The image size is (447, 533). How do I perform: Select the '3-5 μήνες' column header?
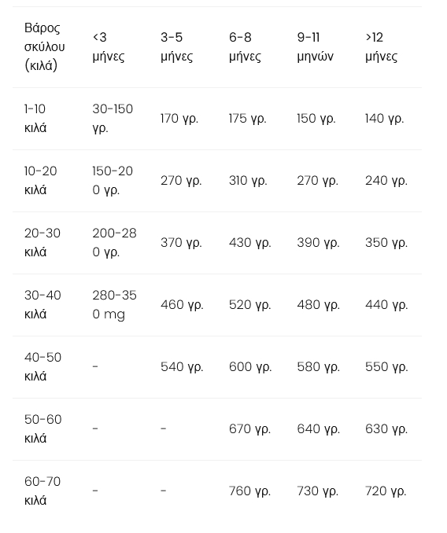point(177,47)
